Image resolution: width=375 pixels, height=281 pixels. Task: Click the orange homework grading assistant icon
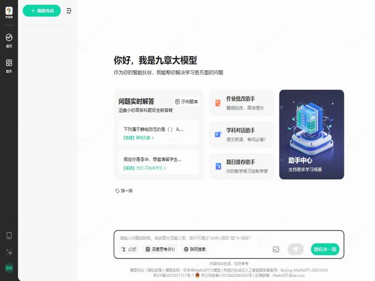tap(218, 103)
